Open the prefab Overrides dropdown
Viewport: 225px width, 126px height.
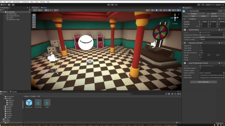click(217, 16)
